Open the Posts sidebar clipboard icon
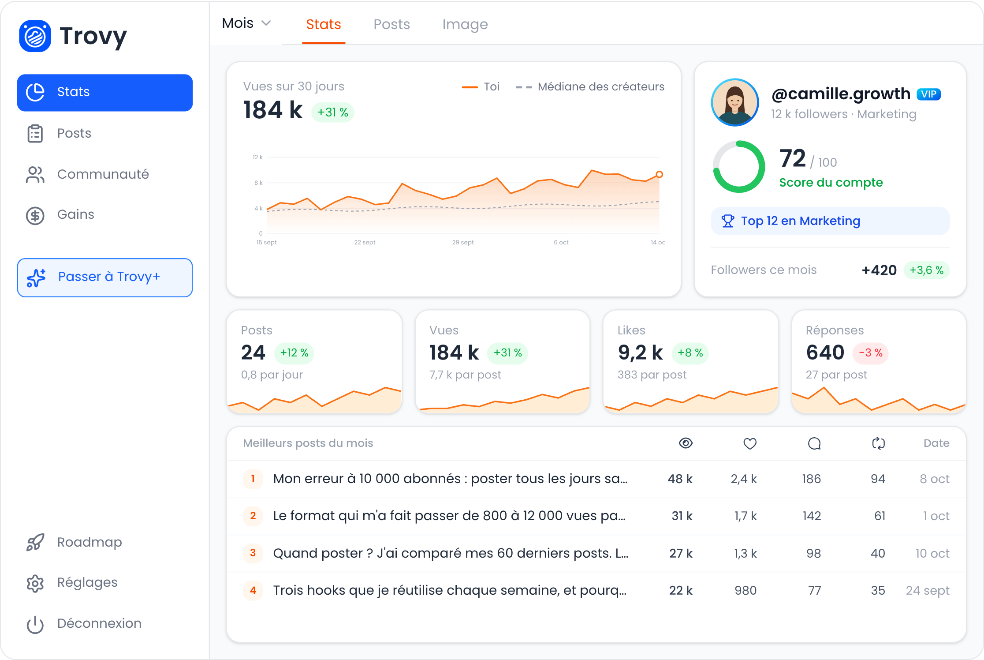Screen dimensions: 984x660 (35, 134)
